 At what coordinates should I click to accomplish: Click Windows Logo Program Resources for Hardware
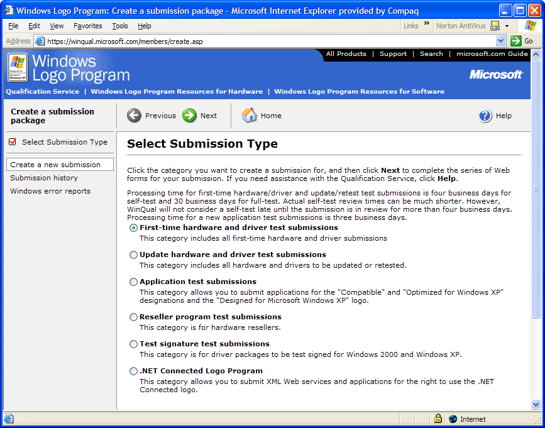(177, 91)
